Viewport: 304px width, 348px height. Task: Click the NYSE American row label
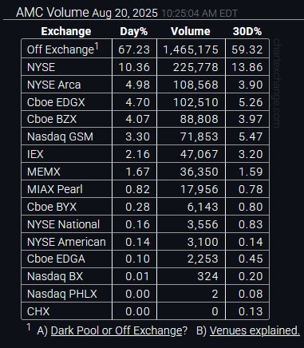[66, 242]
